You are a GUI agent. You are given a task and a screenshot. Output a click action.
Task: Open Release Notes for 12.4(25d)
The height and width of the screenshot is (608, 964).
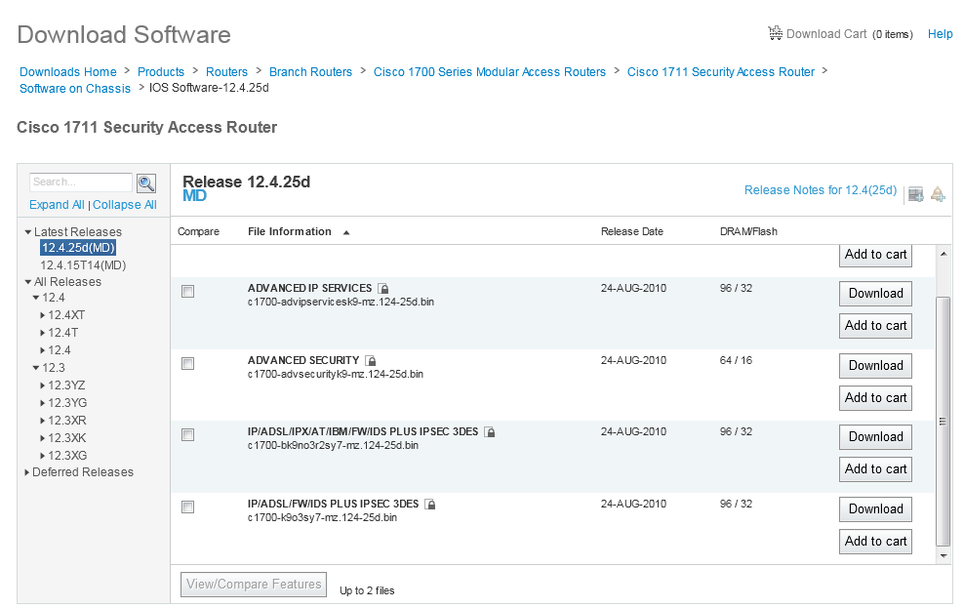pos(821,190)
